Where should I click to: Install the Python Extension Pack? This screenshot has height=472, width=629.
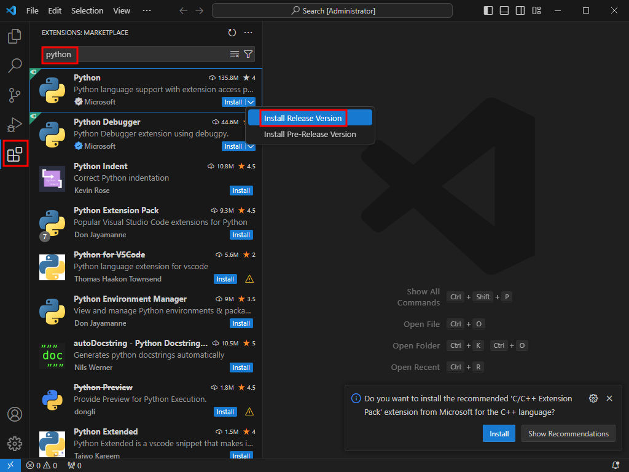click(241, 235)
